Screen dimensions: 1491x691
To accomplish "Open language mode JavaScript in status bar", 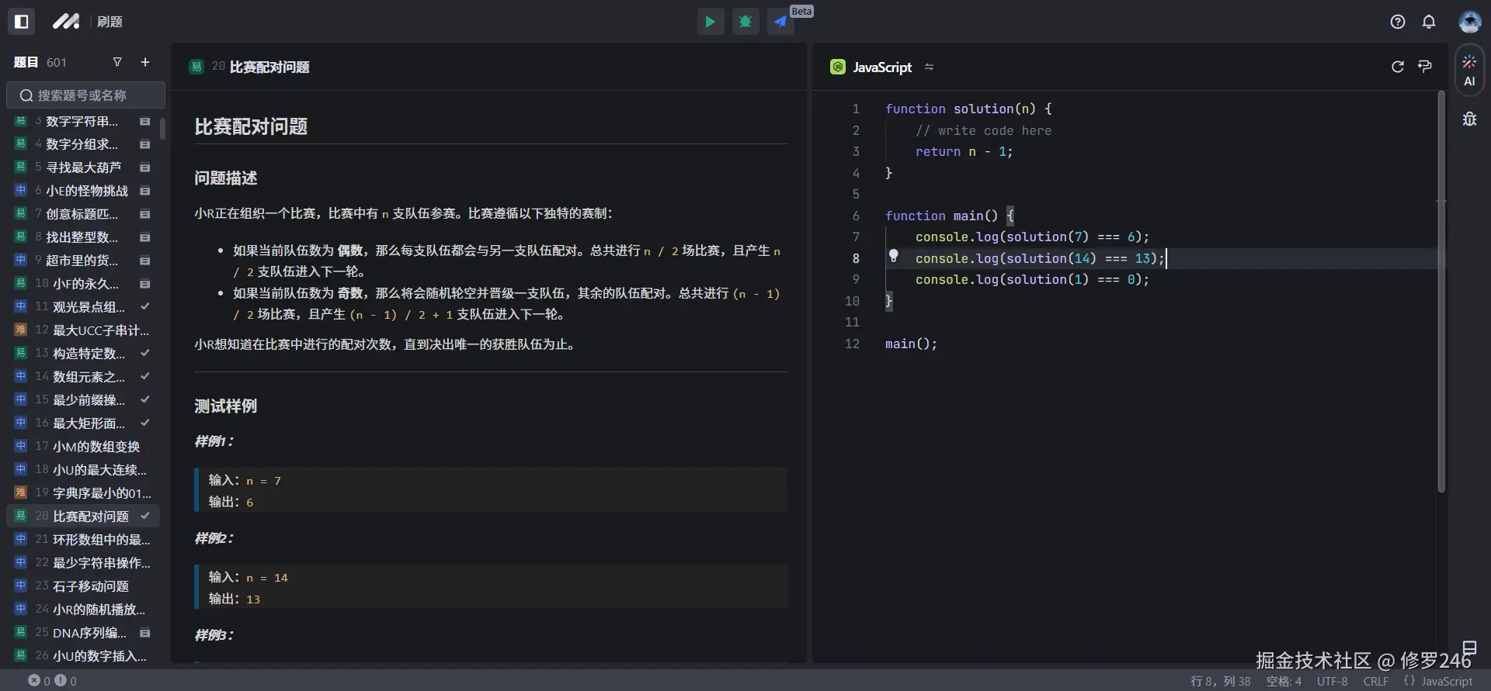I will pyautogui.click(x=1438, y=681).
